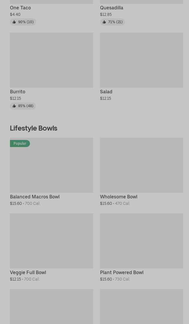Screen dimensions: 189x324
Task: Click thumbs-up icon under One Taco
Action: point(14,22)
